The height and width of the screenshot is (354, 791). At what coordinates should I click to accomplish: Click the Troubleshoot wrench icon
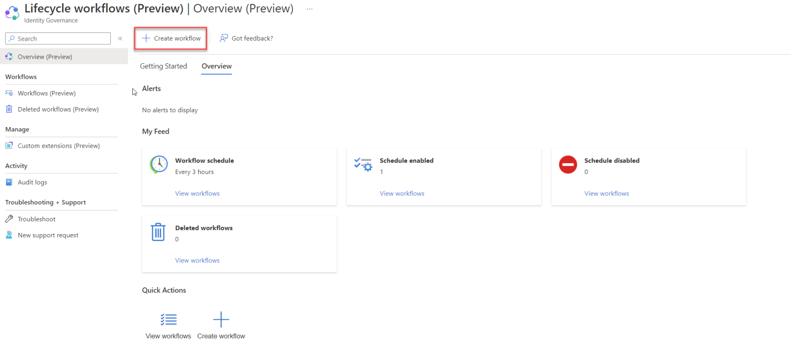pos(9,219)
